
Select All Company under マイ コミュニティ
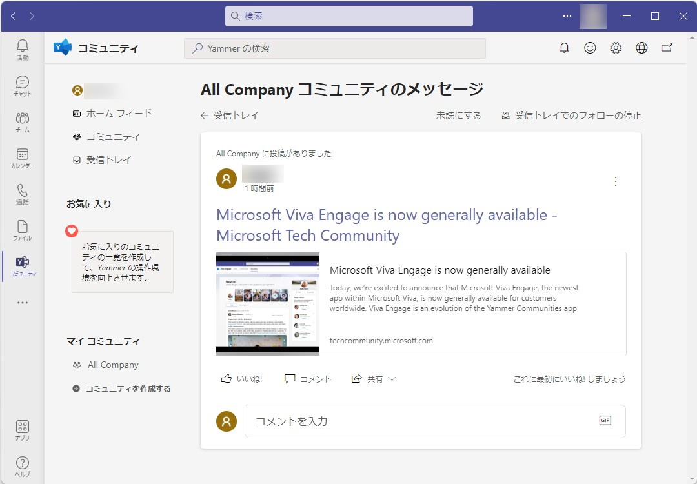113,365
